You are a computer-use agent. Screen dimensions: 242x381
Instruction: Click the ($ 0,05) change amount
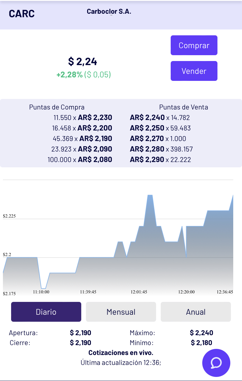pos(98,75)
